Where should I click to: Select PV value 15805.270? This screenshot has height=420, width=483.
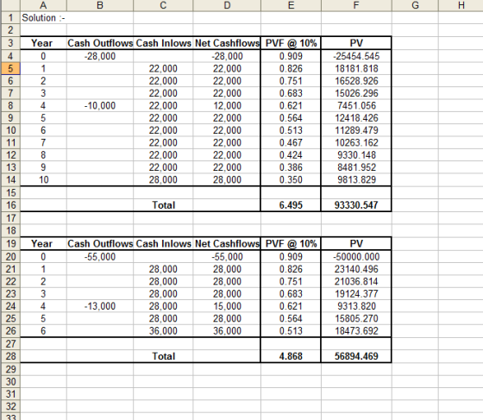pyautogui.click(x=356, y=318)
